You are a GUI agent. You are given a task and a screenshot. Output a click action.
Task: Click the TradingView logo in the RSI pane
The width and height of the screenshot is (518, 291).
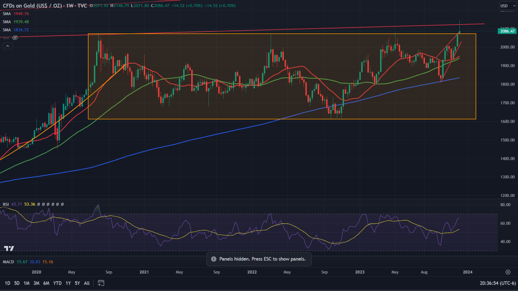point(9,248)
